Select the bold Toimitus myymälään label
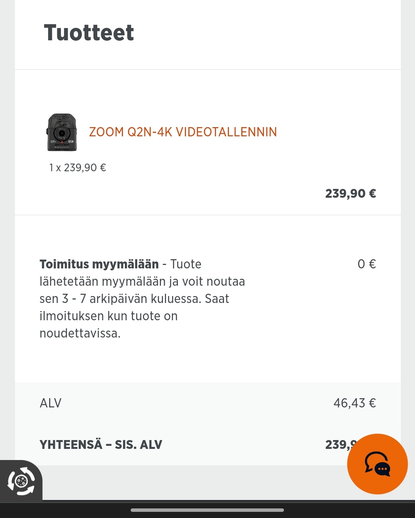Screen dimensions: 415x518 [x=99, y=264]
